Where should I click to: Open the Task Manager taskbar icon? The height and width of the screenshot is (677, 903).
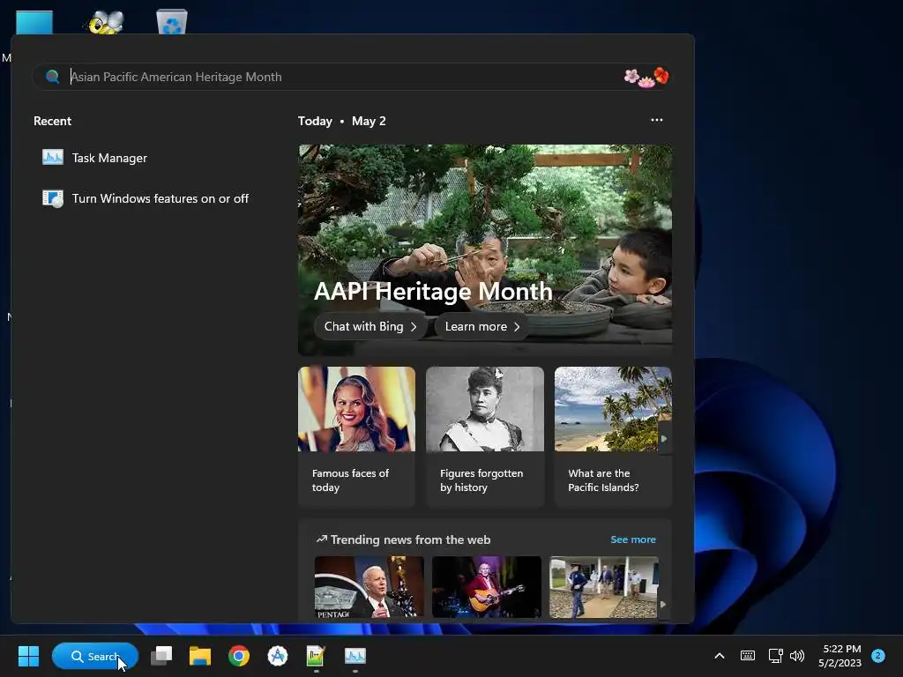click(354, 656)
